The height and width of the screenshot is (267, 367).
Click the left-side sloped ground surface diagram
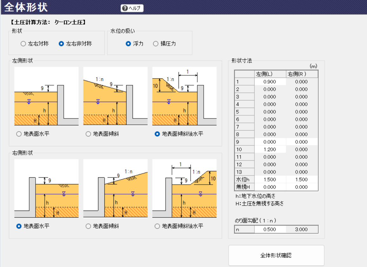coord(115,96)
